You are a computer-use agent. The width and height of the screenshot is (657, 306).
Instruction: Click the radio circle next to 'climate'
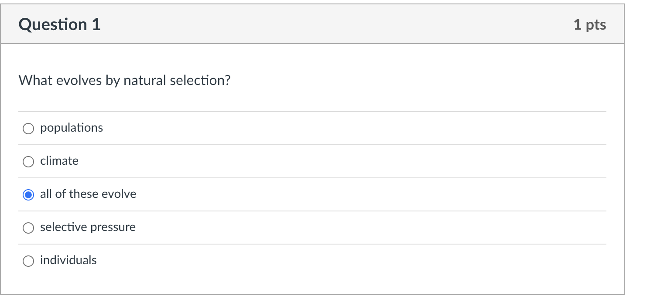point(28,162)
